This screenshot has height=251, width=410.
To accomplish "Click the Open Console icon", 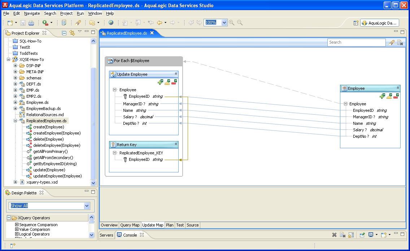I will point(384,235).
